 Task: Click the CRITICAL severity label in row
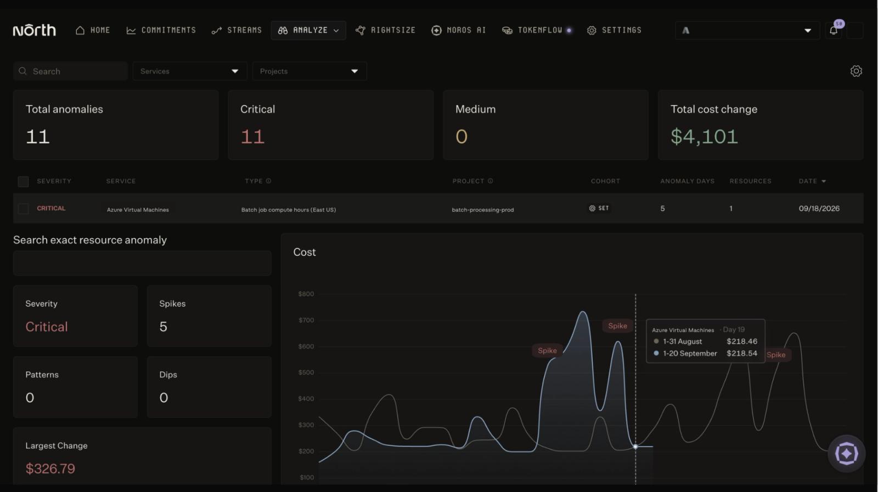tap(51, 208)
